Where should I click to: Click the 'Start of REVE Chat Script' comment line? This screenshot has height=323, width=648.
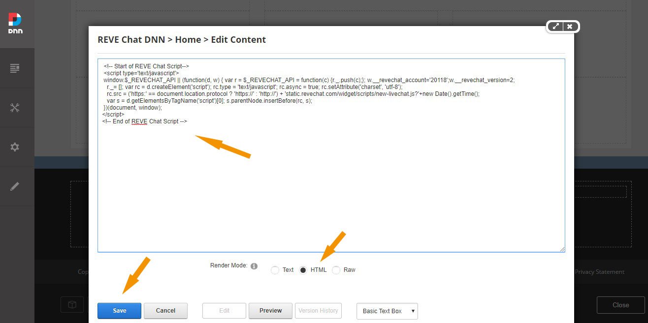pos(146,66)
